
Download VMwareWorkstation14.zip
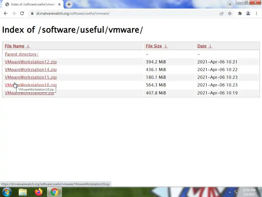[31, 70]
